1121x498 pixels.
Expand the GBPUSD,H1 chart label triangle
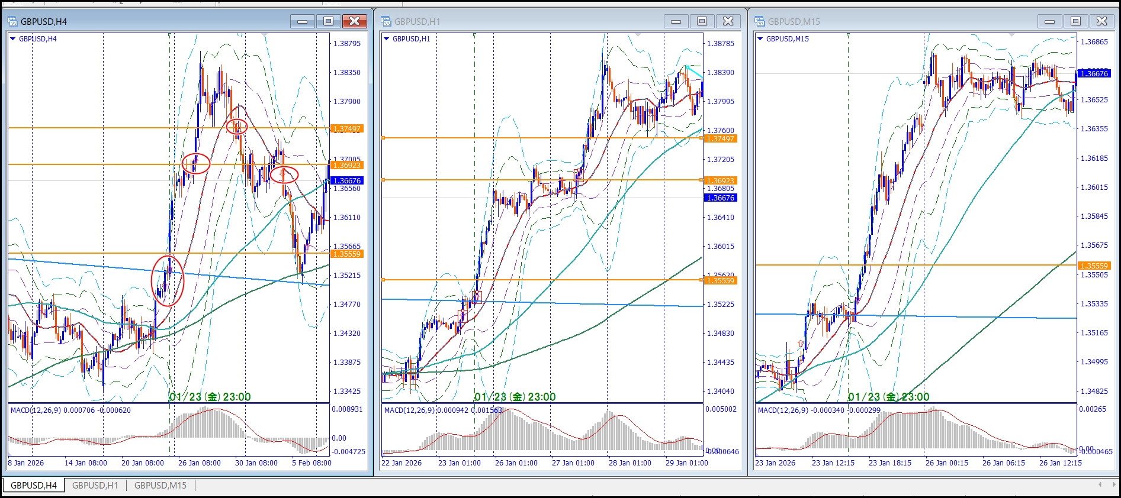(387, 39)
